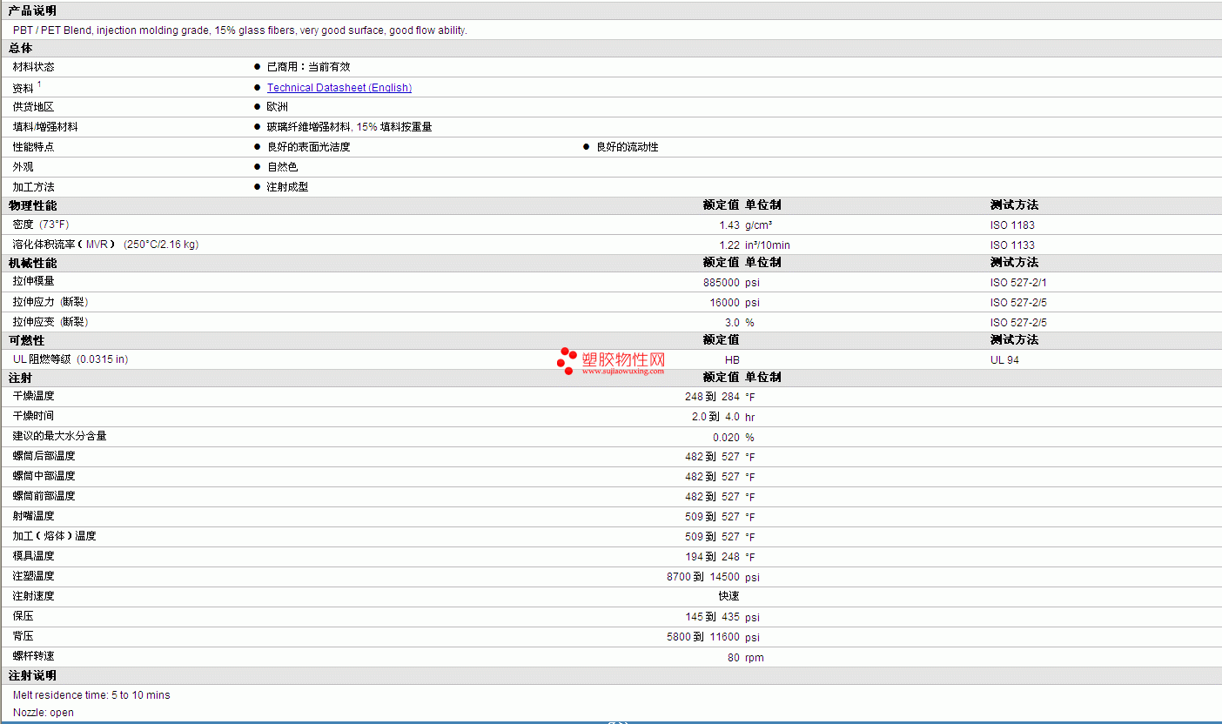Click the '螺杆转速' row label

point(33,656)
